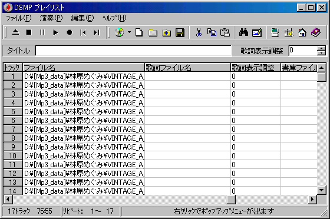Select track row number 7

coord(13,130)
